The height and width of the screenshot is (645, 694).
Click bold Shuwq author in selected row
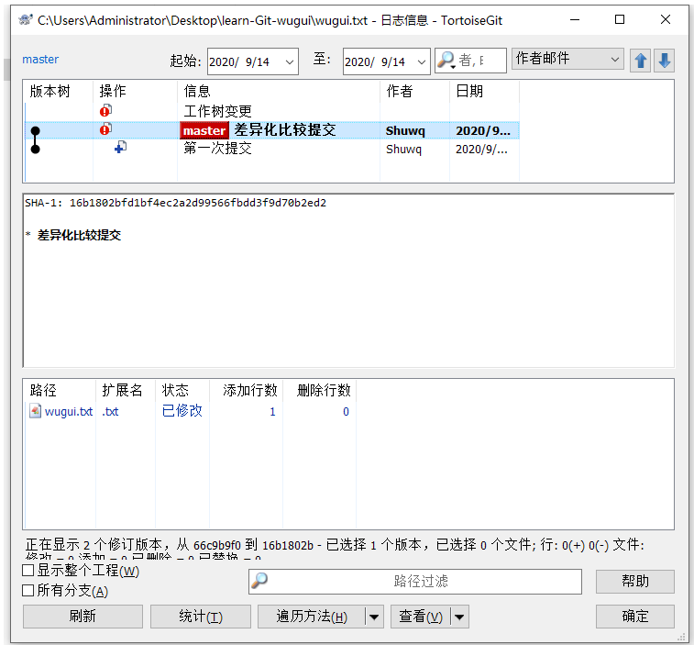click(x=405, y=130)
